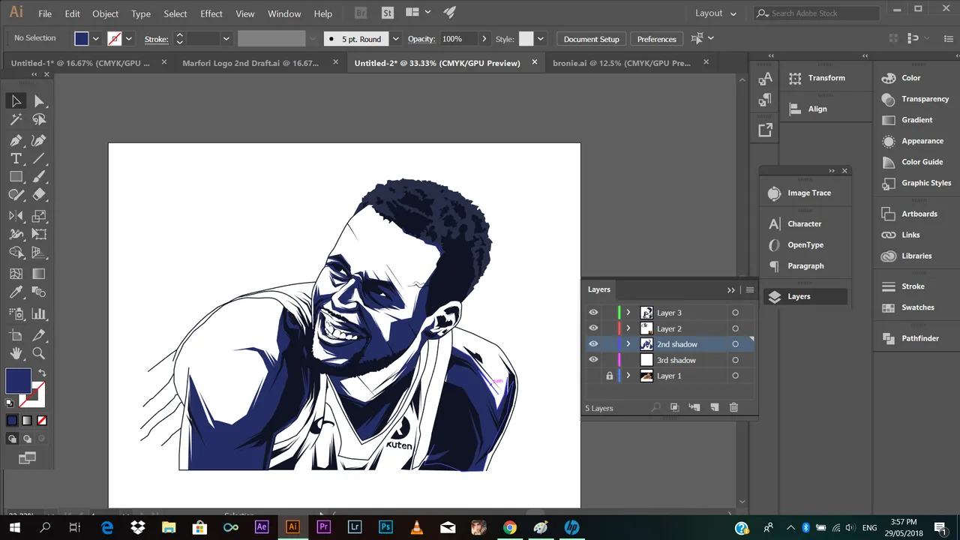Switch to bronie.ai document tab
960x540 pixels.
pyautogui.click(x=622, y=63)
